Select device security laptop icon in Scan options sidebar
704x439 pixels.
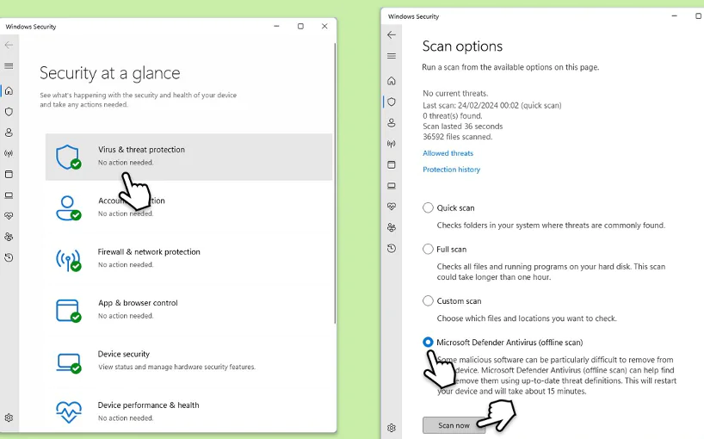392,185
